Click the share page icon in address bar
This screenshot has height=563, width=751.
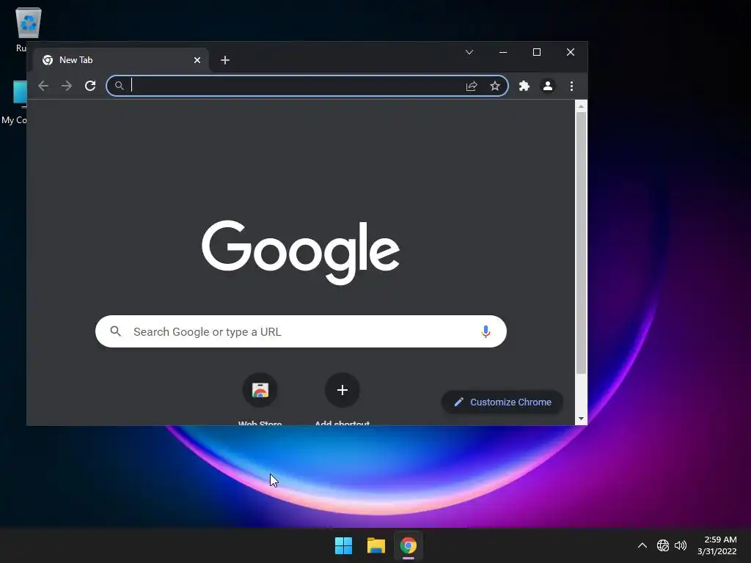pos(472,86)
